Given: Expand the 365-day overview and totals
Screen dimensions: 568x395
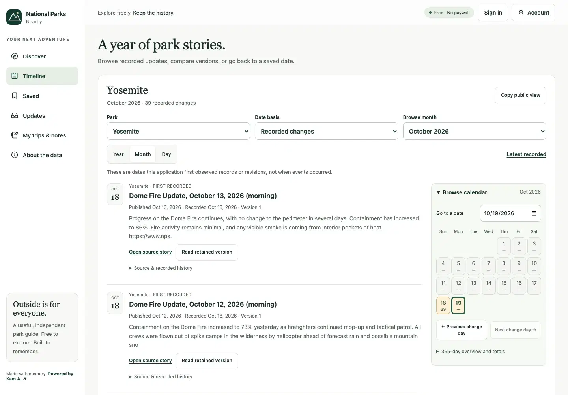Looking at the screenshot, I should click(x=471, y=352).
